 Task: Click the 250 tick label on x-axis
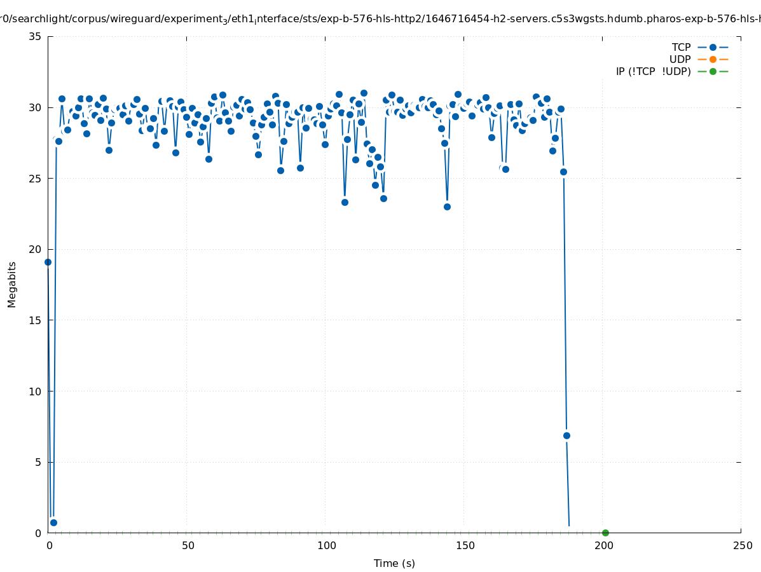742,545
